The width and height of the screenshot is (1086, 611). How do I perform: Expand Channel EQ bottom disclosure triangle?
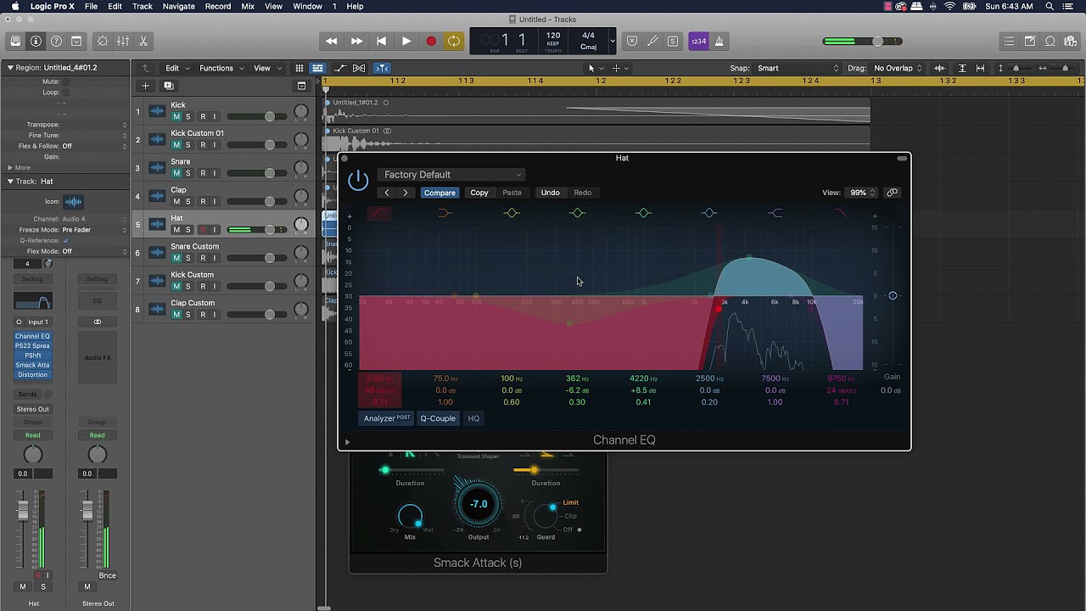347,441
